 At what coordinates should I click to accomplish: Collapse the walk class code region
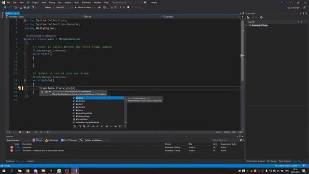[x=25, y=39]
